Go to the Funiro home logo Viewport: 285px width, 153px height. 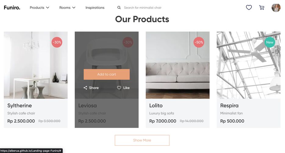pyautogui.click(x=12, y=8)
